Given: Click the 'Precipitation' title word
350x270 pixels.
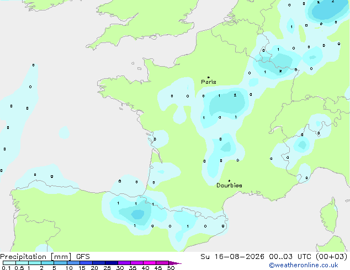Looking at the screenshot, I should [23, 257].
